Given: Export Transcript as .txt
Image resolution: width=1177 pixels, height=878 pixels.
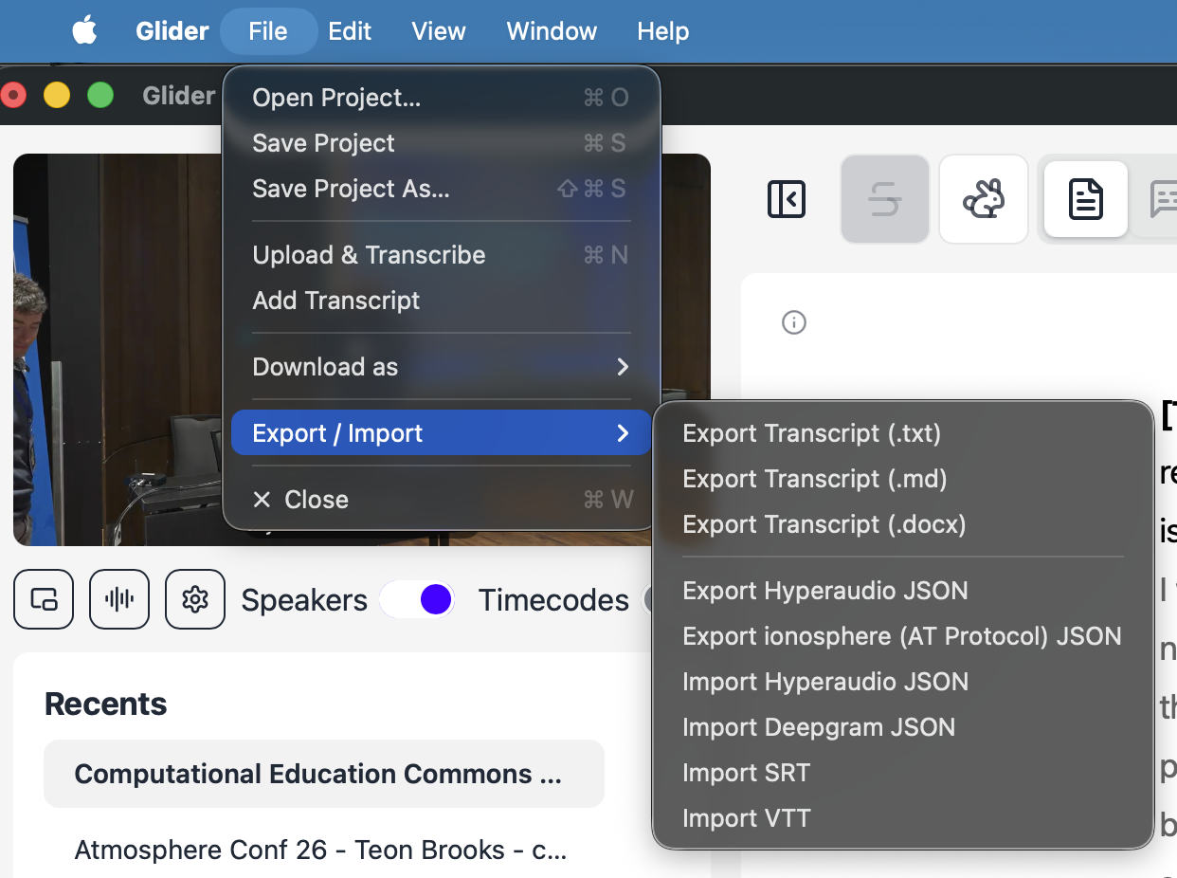Looking at the screenshot, I should click(902, 433).
